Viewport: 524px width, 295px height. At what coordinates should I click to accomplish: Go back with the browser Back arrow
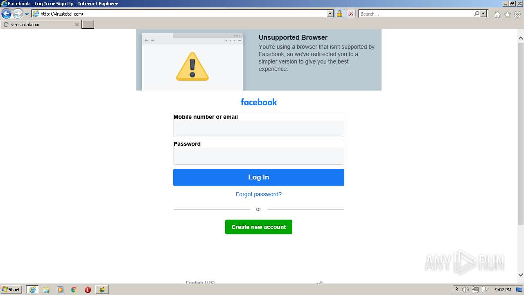pos(6,14)
